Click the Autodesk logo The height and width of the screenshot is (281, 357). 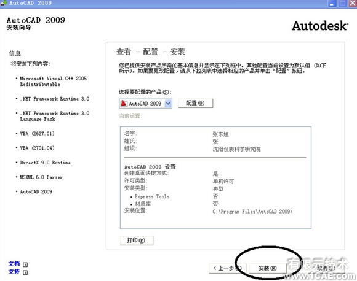[x=320, y=26]
